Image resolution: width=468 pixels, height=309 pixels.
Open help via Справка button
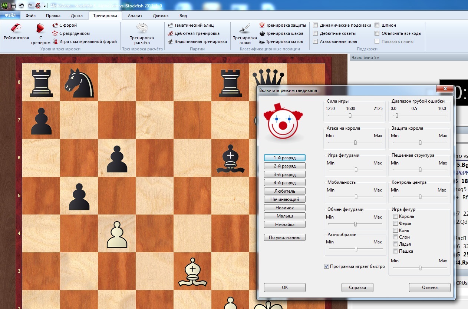click(357, 288)
